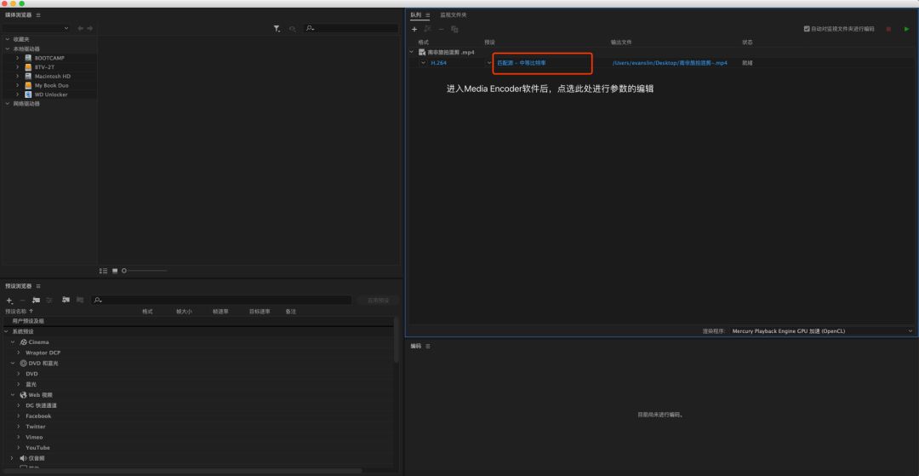Toggle 自动对监视文件夹进行编码 checkbox
The height and width of the screenshot is (476, 919).
[x=807, y=29]
